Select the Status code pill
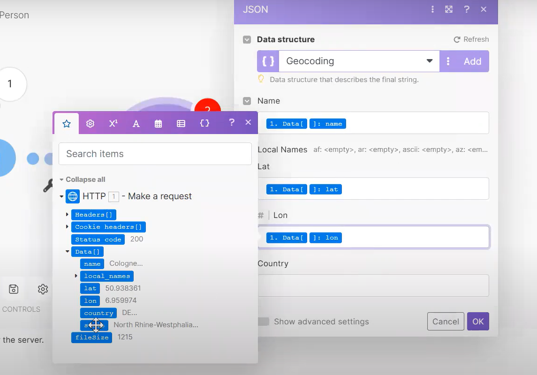537x375 pixels. point(98,240)
